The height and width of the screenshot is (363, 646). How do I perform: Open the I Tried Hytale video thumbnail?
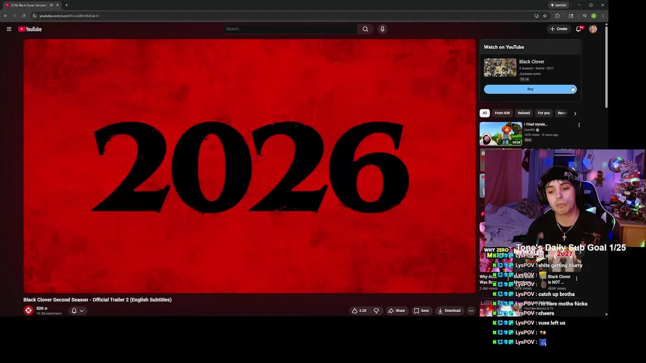501,134
